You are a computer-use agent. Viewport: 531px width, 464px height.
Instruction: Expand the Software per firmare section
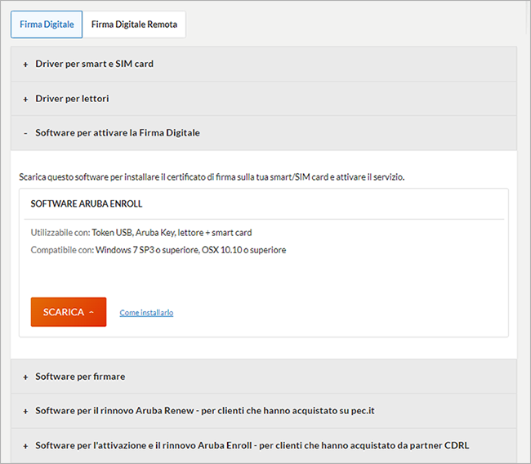pyautogui.click(x=264, y=377)
